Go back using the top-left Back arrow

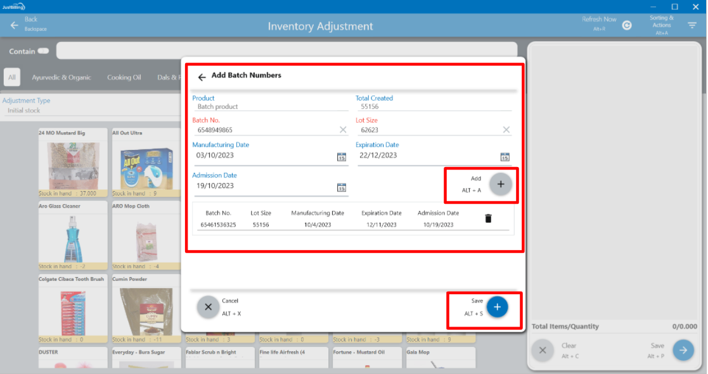pyautogui.click(x=15, y=25)
